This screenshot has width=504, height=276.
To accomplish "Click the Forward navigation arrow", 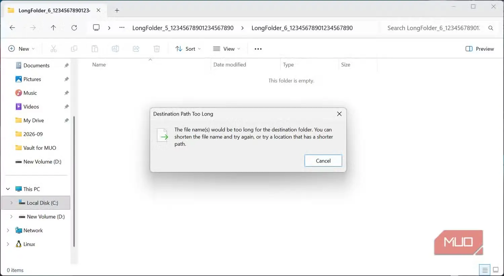I will tap(33, 28).
